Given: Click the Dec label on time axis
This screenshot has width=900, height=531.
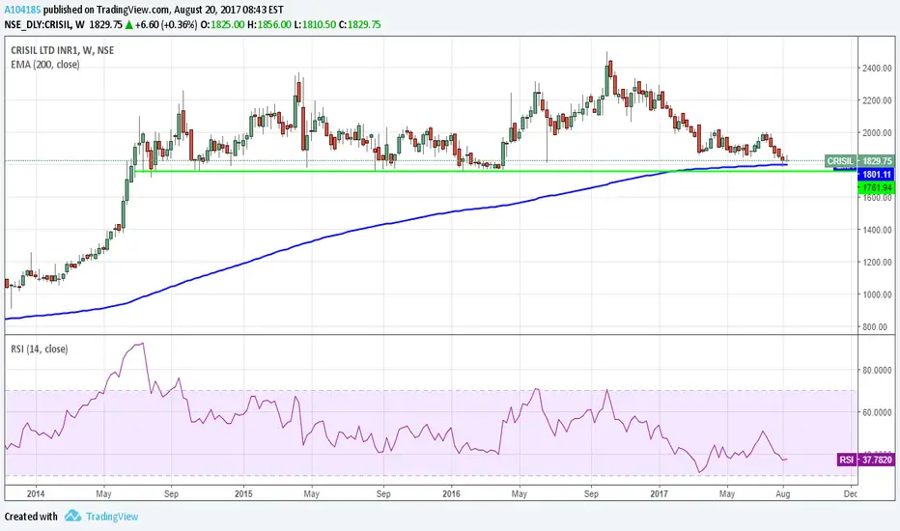Looking at the screenshot, I should coord(851,493).
